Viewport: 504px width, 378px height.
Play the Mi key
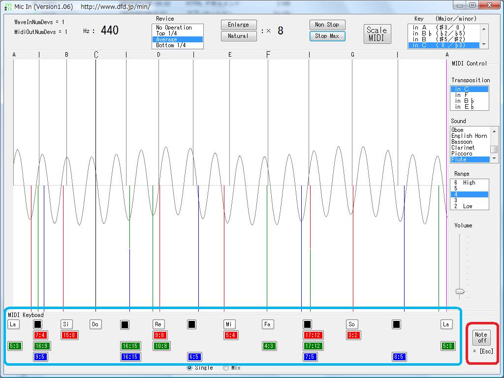click(x=229, y=324)
